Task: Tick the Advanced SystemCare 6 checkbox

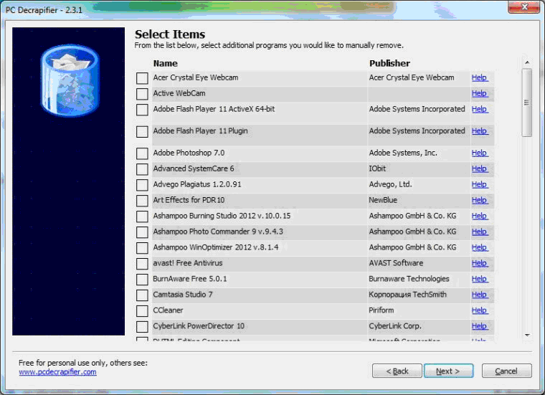Action: click(x=142, y=169)
